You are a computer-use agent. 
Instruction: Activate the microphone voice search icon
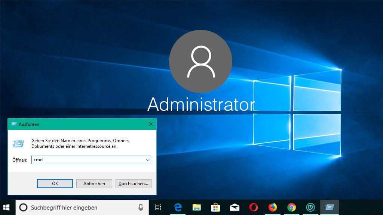(x=141, y=208)
